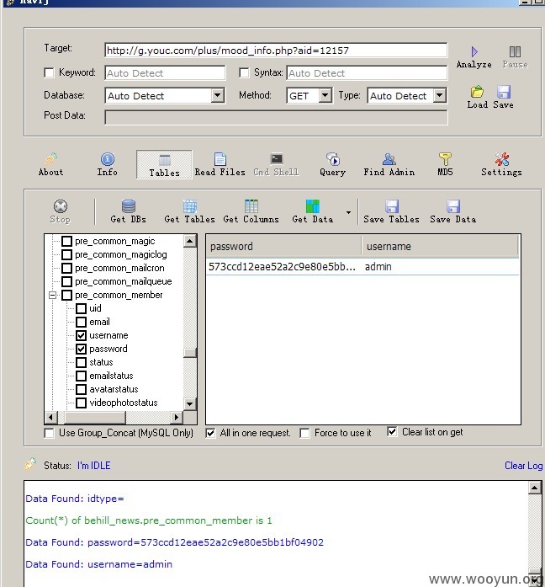Open the Database dropdown
Screen dimensions: 545x587
(218, 95)
